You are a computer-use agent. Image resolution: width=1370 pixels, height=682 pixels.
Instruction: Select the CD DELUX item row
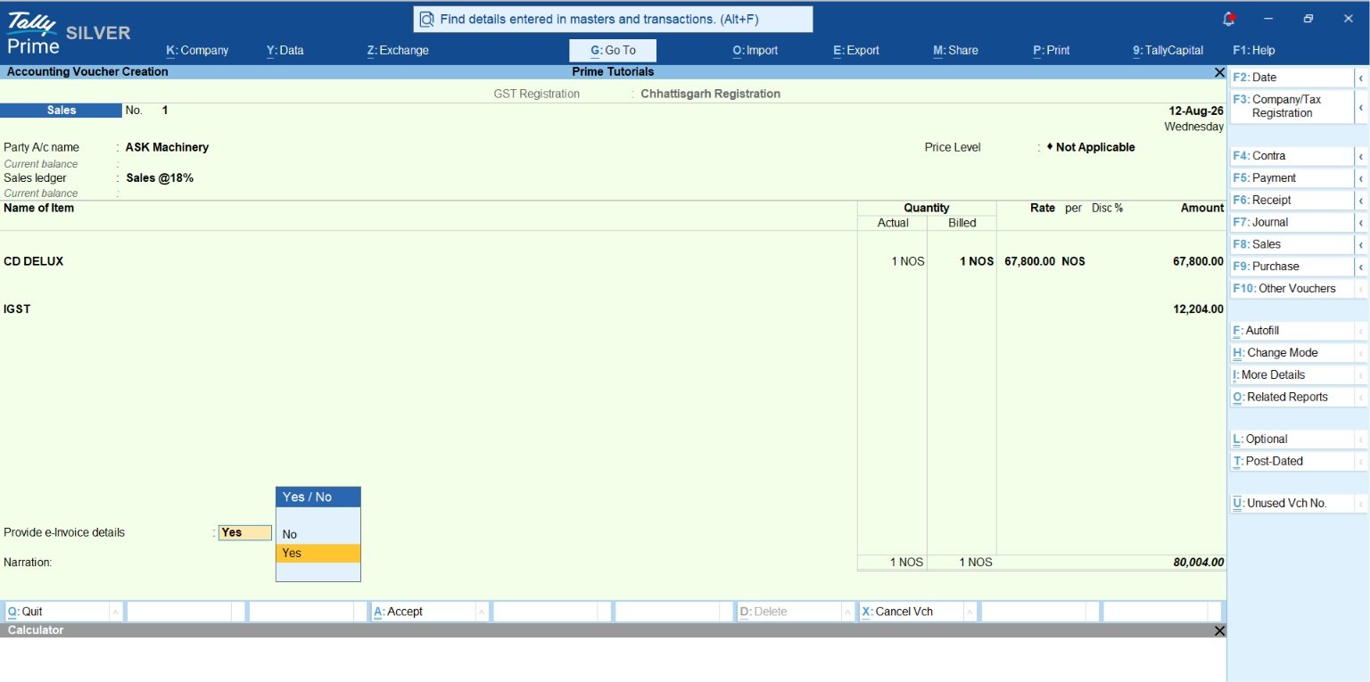612,262
